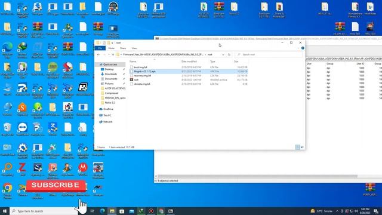Open the weather widget on taskbar
This screenshot has height=215, width=382.
click(322, 211)
